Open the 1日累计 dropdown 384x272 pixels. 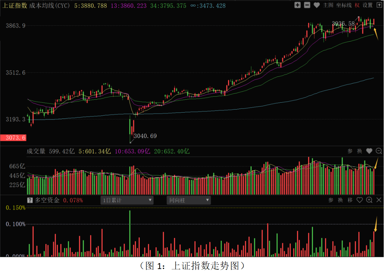pyautogui.click(x=127, y=200)
